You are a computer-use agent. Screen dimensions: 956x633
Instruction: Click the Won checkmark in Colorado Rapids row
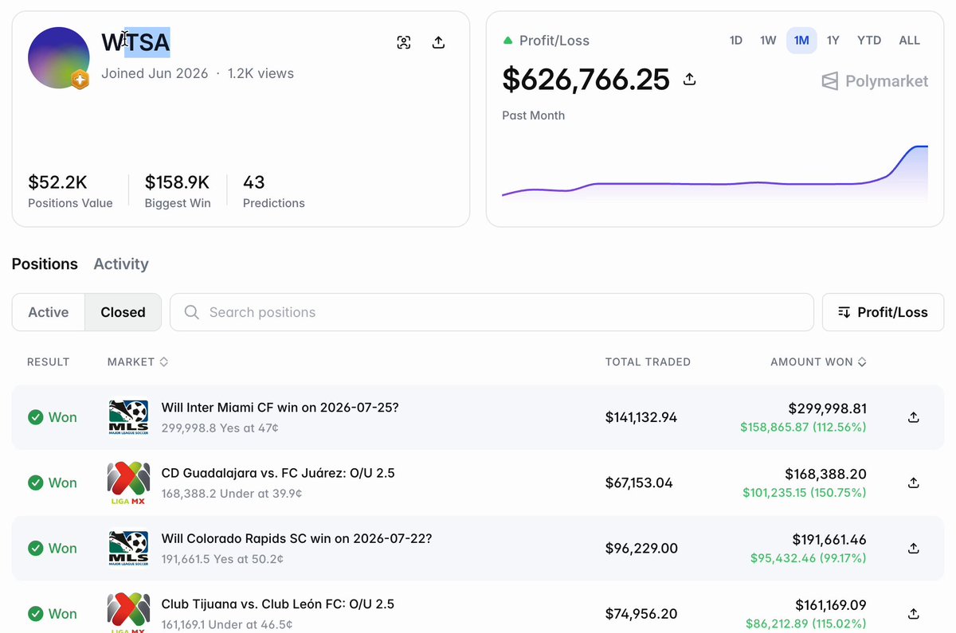pyautogui.click(x=35, y=548)
